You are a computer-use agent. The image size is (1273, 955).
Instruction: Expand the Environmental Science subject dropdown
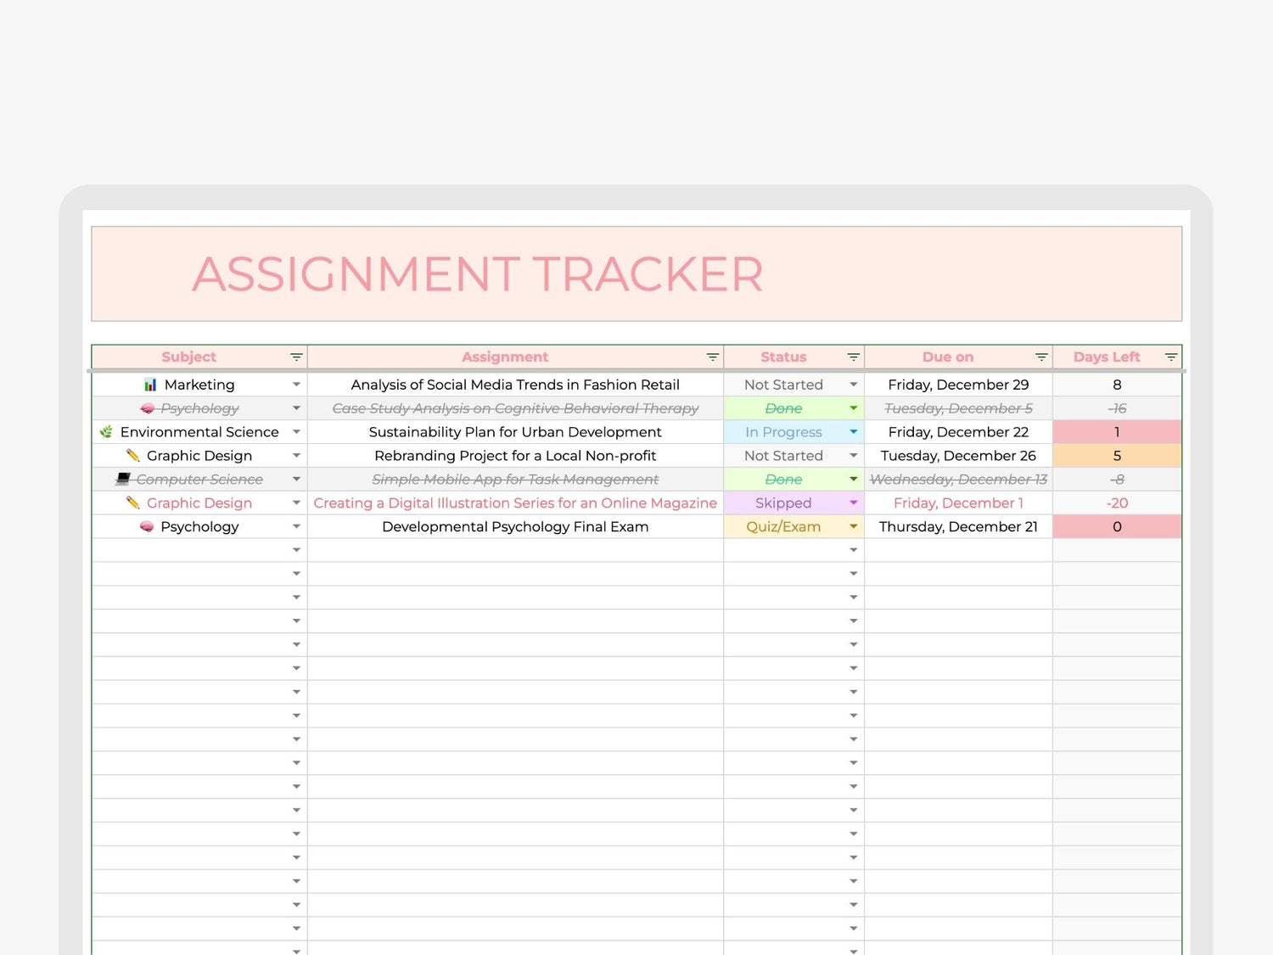[x=296, y=432]
